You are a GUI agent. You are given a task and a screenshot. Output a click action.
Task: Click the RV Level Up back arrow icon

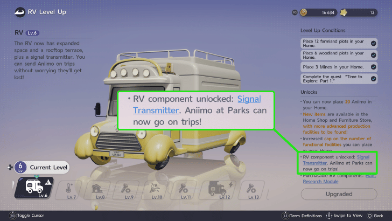tap(20, 12)
